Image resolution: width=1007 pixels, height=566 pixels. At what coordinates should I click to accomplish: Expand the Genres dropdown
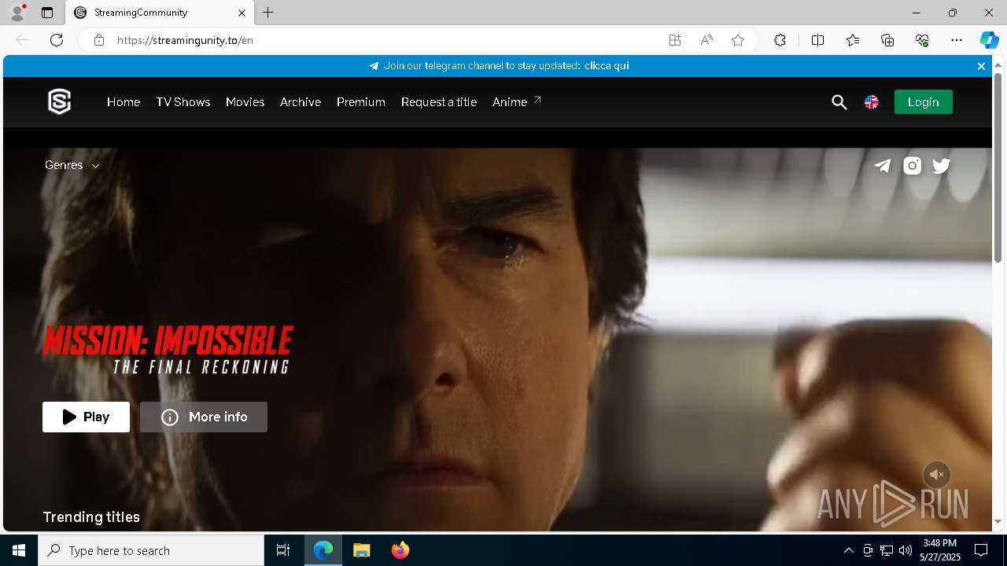click(72, 165)
